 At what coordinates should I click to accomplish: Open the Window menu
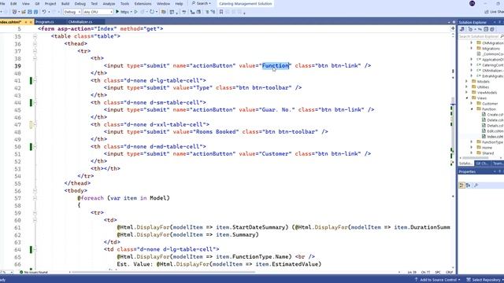(x=163, y=3)
